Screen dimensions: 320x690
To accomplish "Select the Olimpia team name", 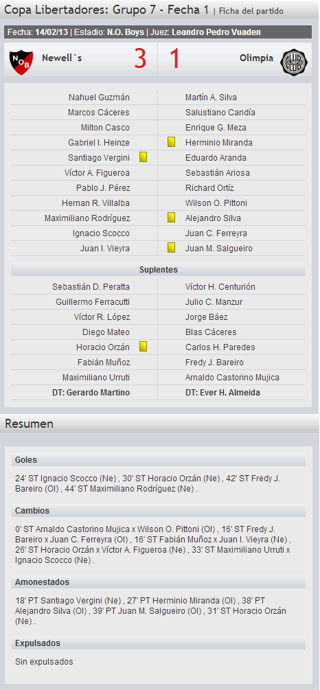I will (x=257, y=58).
